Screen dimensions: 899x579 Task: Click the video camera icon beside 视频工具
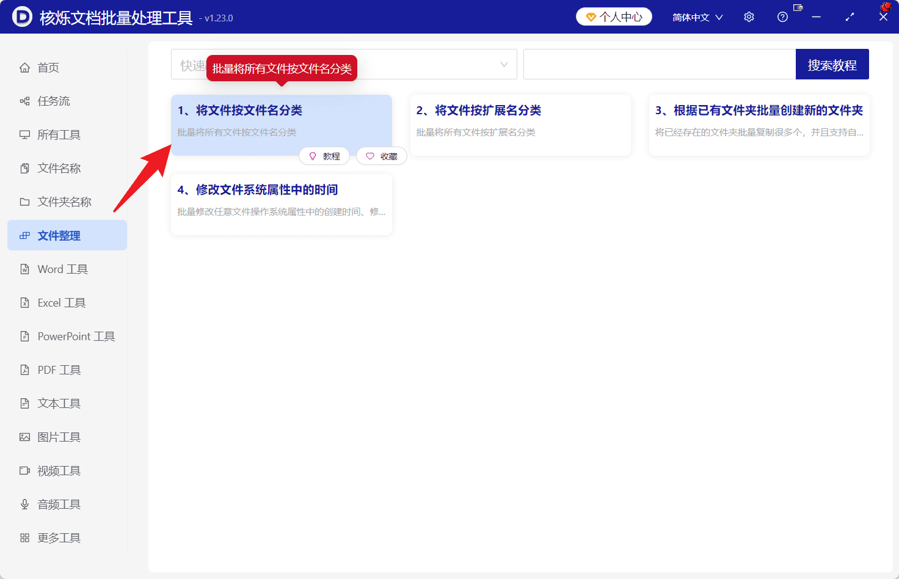[24, 470]
